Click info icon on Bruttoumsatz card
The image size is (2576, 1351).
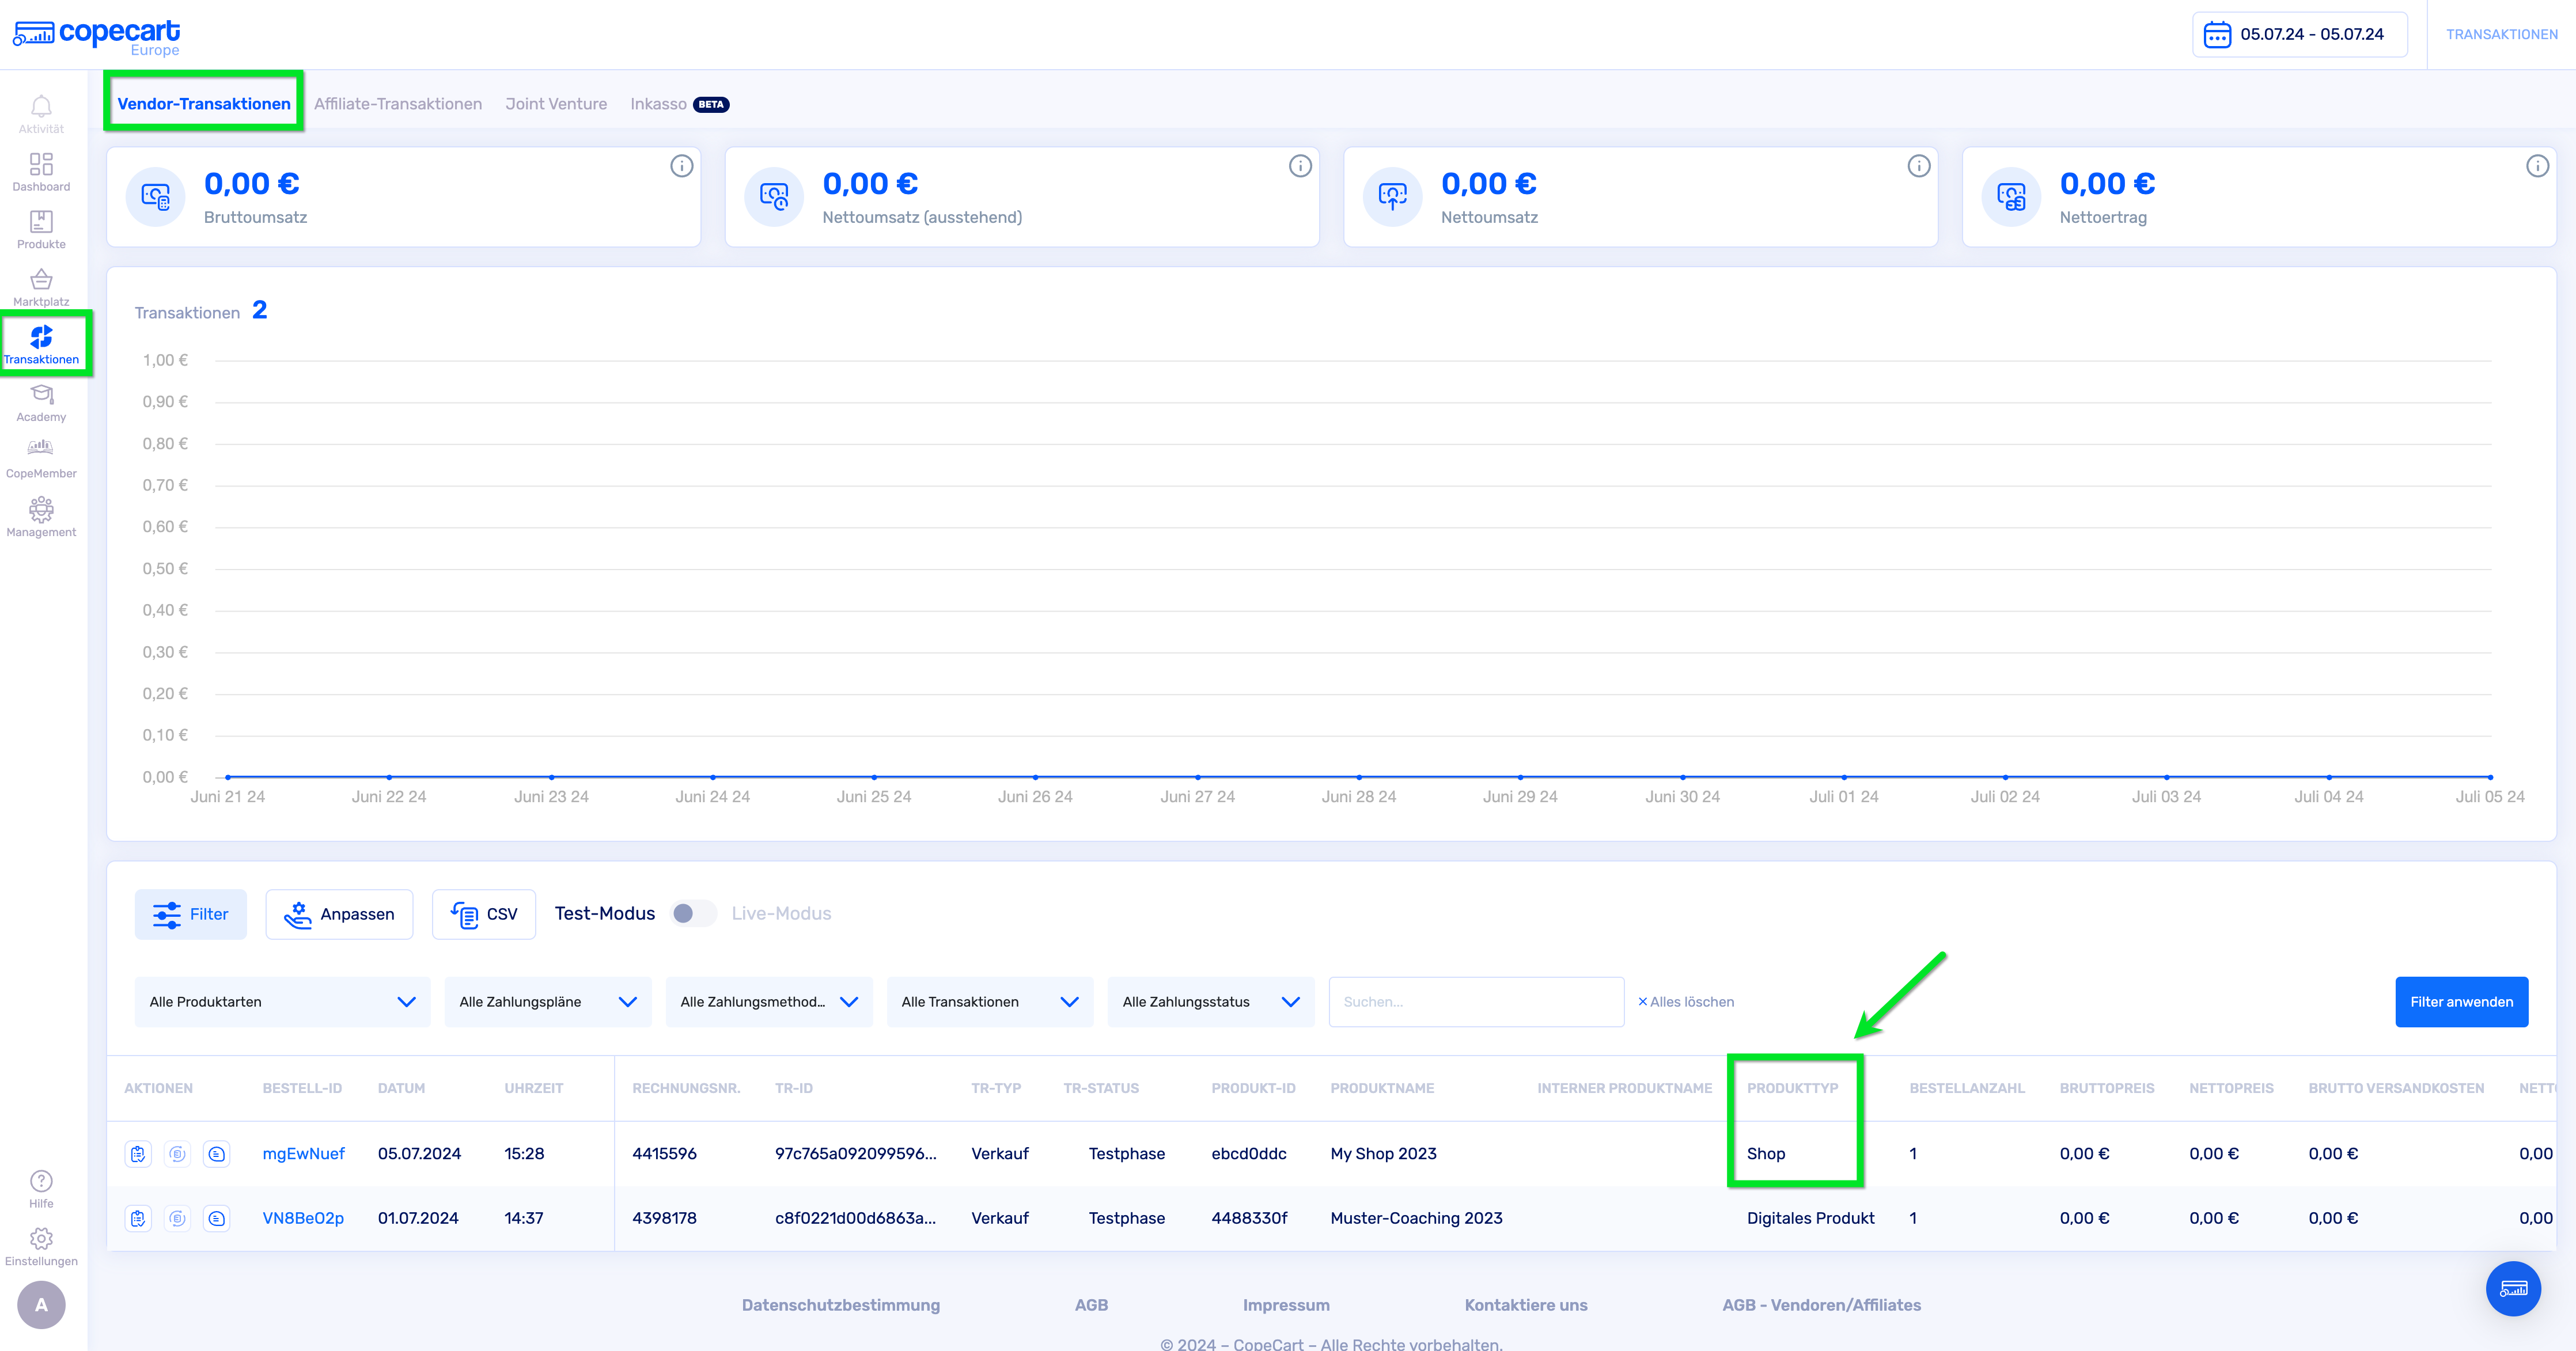coord(681,166)
